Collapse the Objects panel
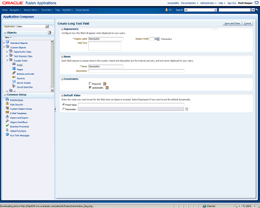 (5, 32)
